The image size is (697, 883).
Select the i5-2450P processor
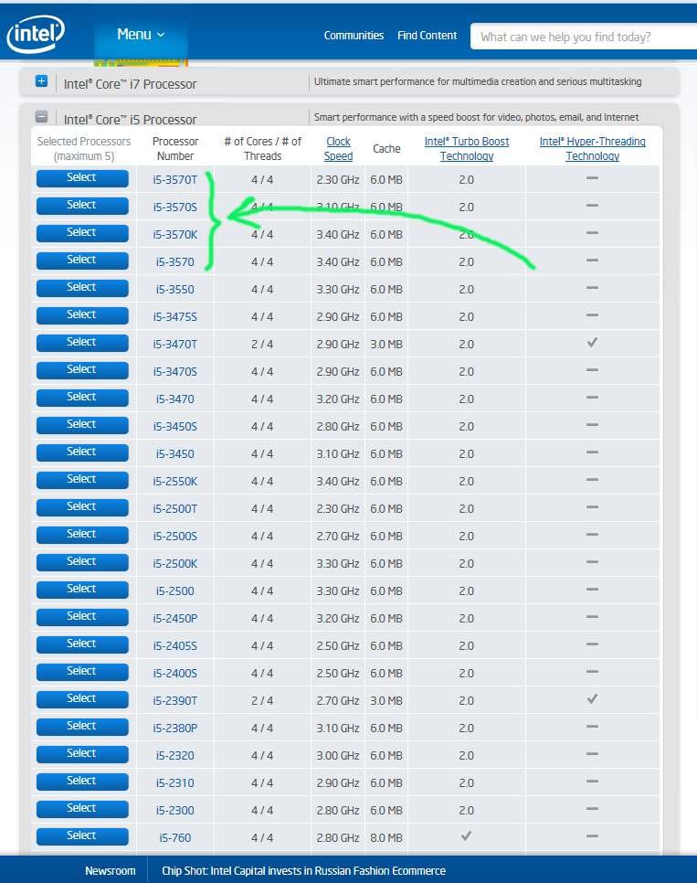(x=82, y=617)
